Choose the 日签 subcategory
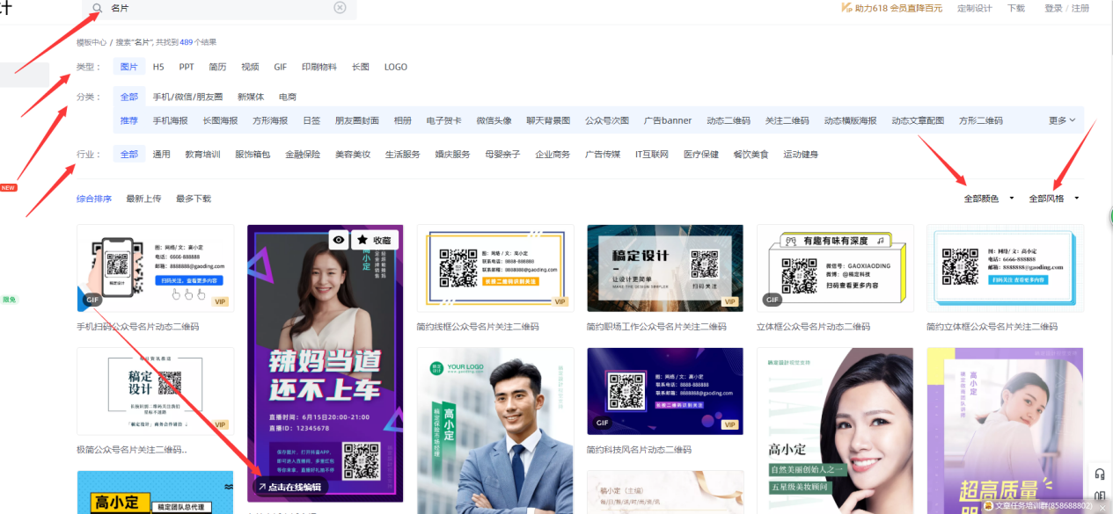The height and width of the screenshot is (514, 1113). (x=311, y=120)
